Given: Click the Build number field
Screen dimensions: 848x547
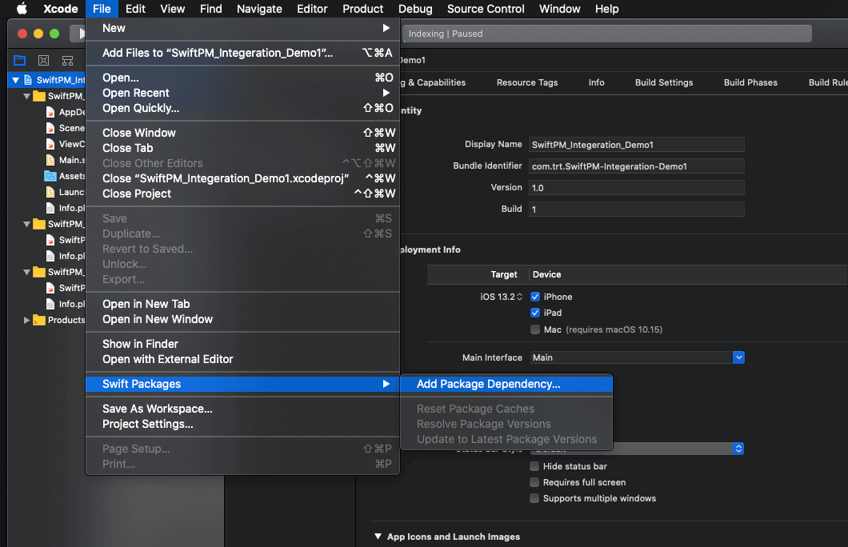Looking at the screenshot, I should (x=637, y=210).
